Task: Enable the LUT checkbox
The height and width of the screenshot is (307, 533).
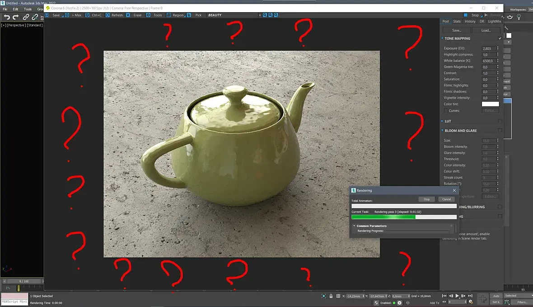Action: [x=500, y=121]
